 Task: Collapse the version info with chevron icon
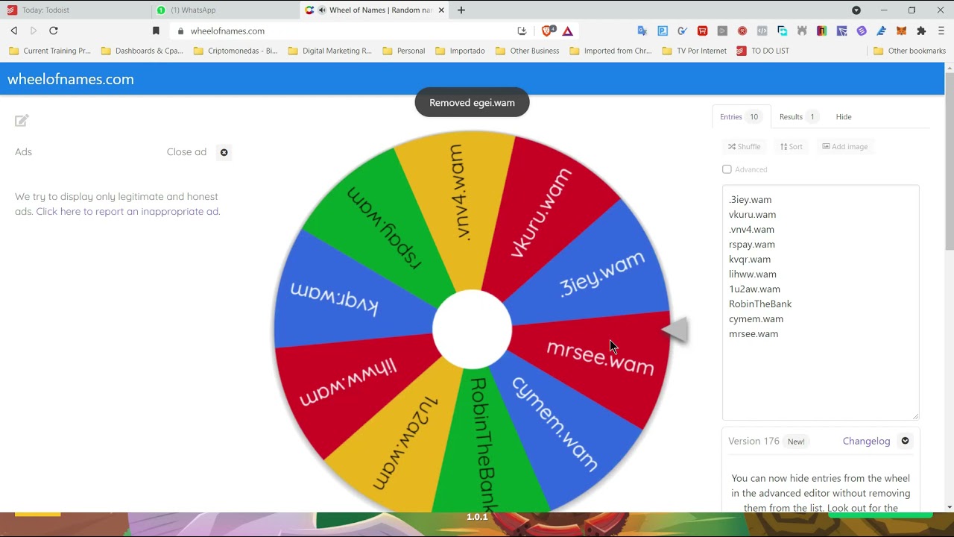coord(905,441)
